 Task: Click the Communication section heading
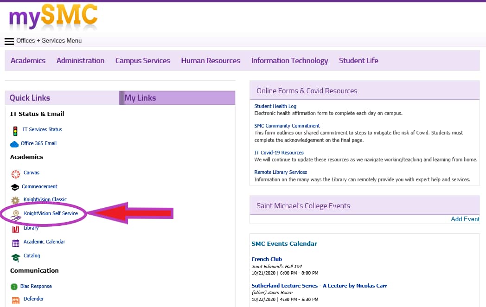click(34, 271)
